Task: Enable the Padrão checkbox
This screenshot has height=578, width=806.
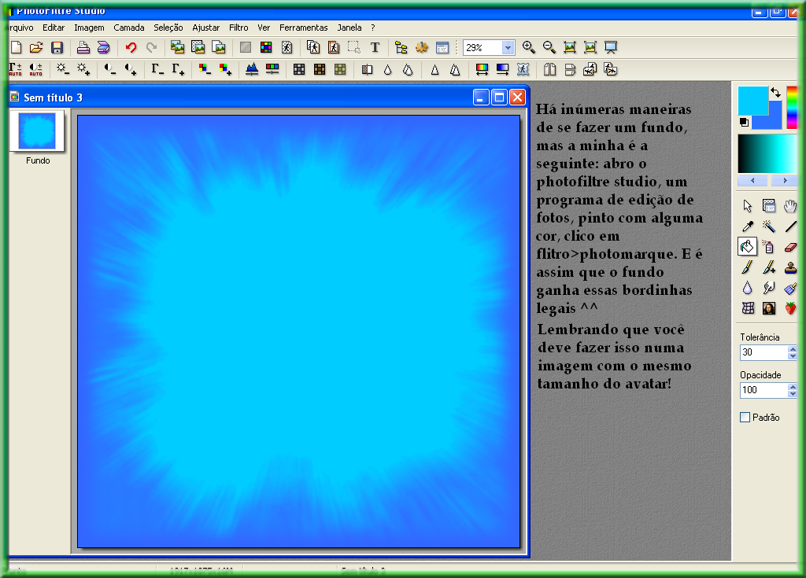Action: 745,418
